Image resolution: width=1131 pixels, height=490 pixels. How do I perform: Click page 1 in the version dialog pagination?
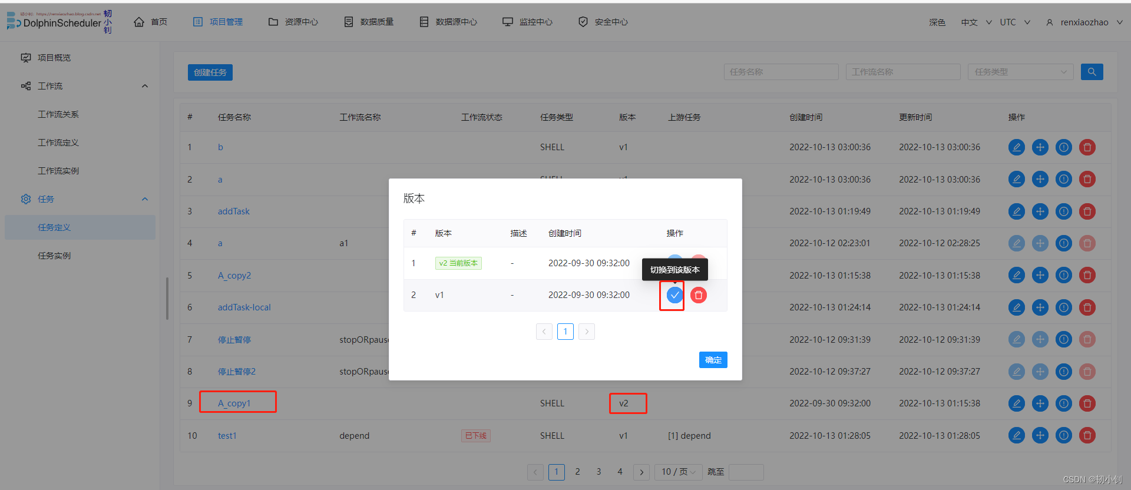(565, 332)
